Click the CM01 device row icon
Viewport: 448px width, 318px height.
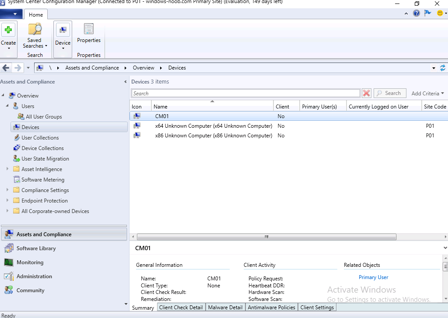137,116
